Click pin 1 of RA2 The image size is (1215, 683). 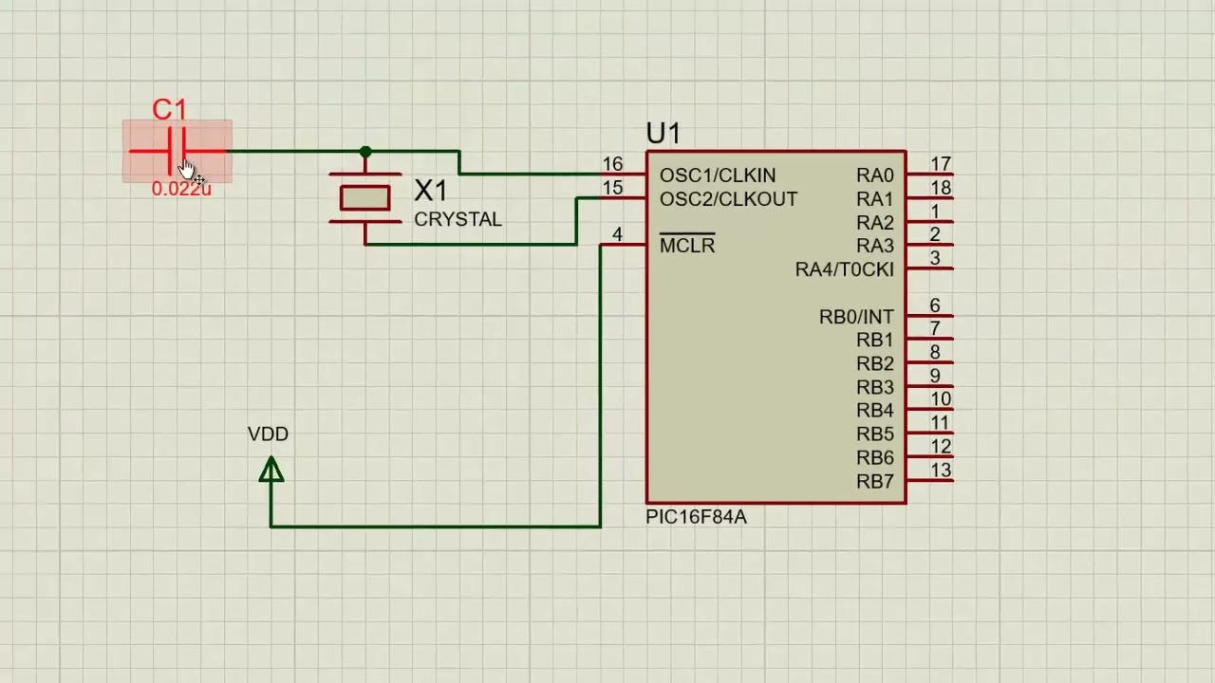[930, 221]
